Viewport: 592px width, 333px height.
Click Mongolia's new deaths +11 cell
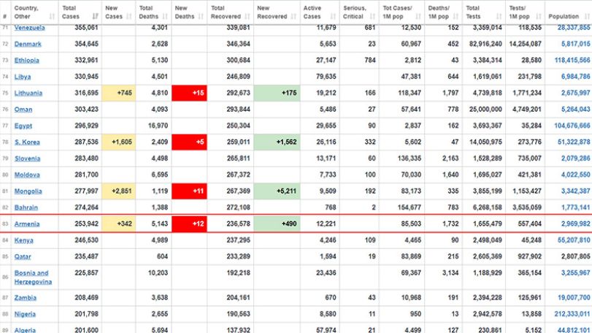(189, 191)
